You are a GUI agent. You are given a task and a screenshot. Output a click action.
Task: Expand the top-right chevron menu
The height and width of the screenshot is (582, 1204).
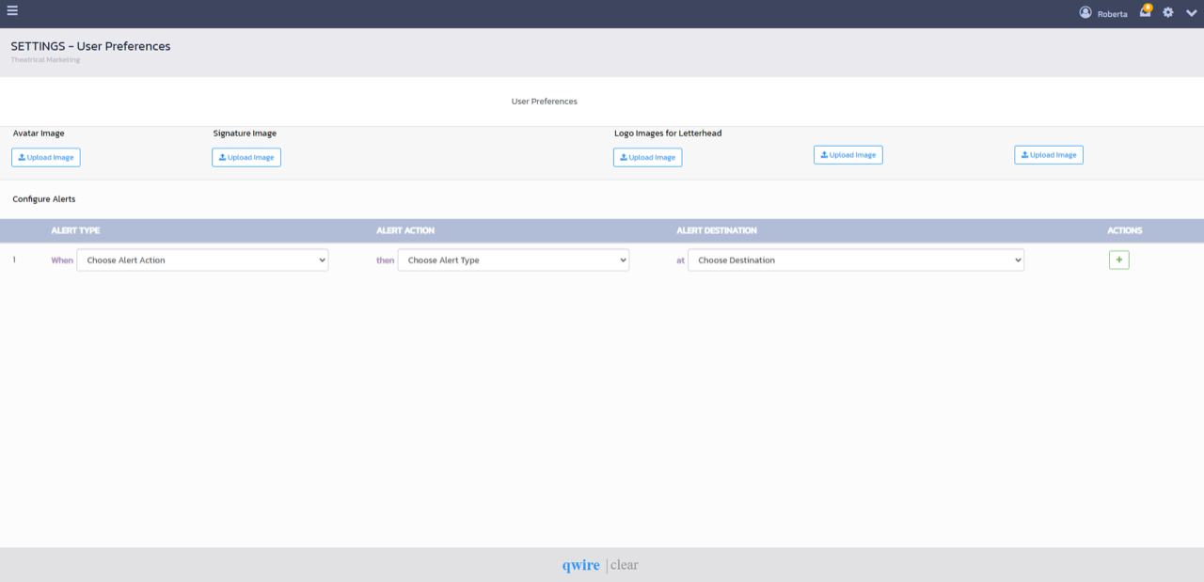click(1191, 13)
